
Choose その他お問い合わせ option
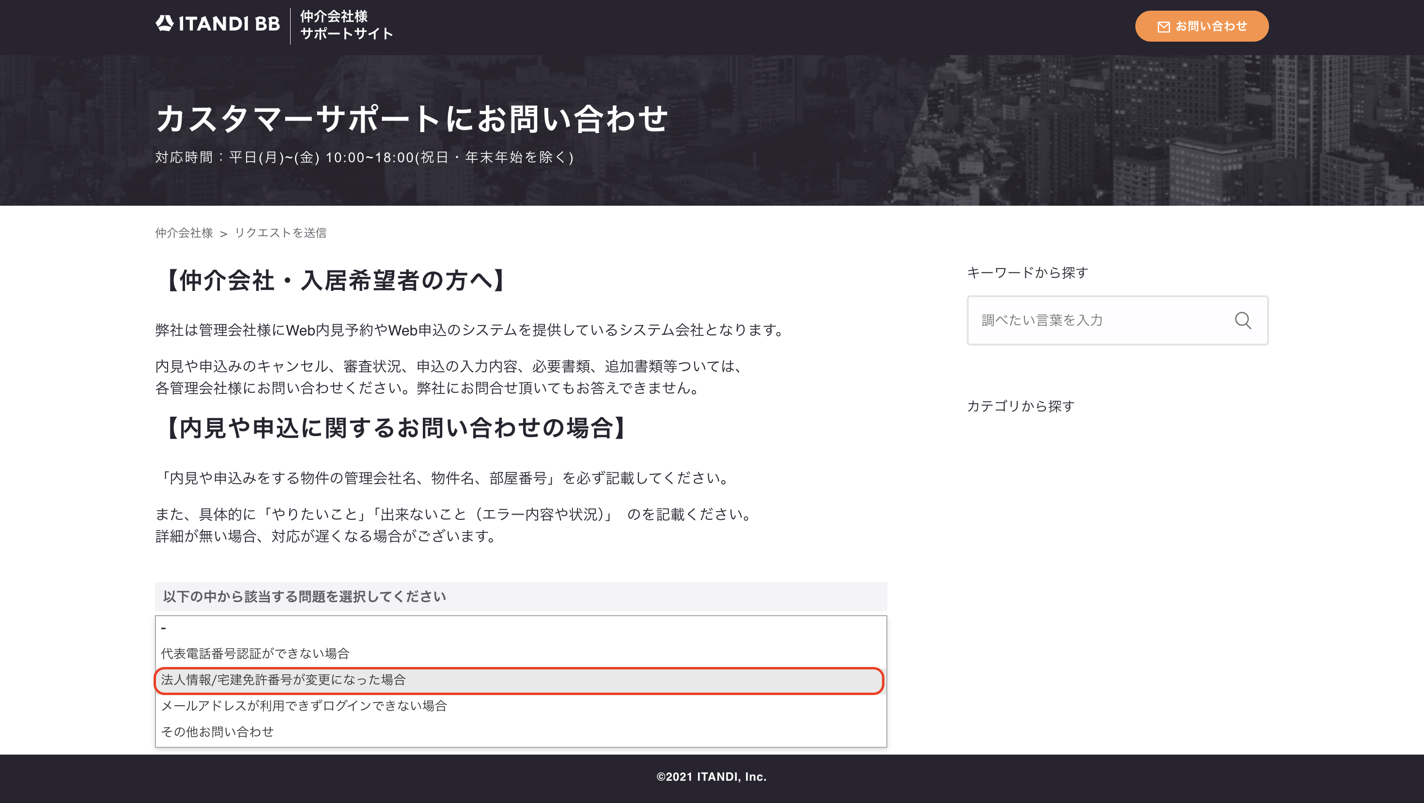[521, 732]
